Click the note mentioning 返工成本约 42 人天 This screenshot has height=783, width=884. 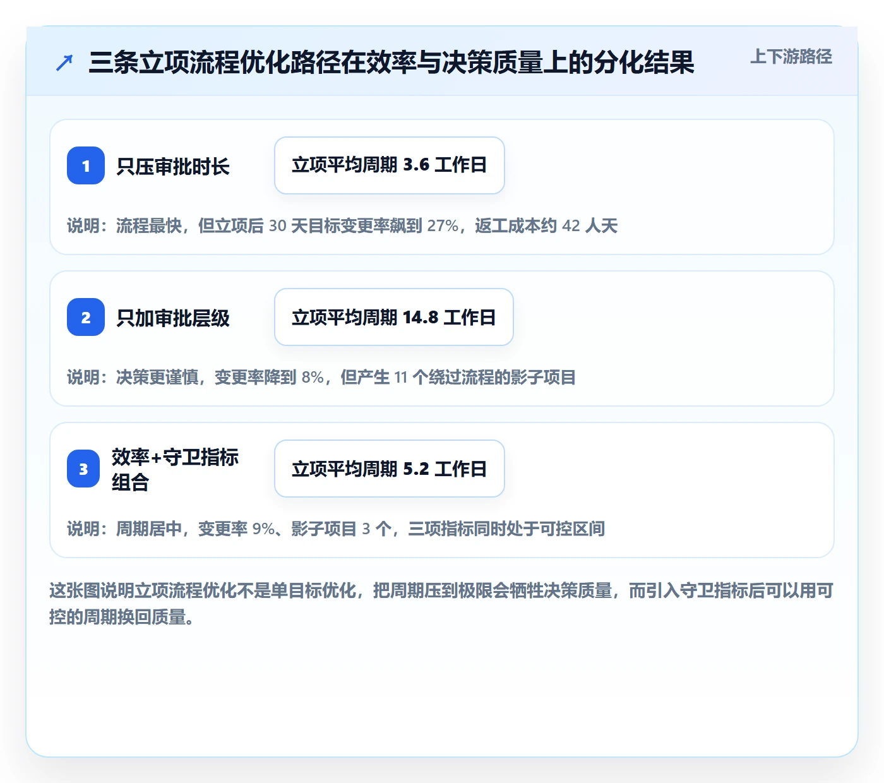(x=342, y=225)
